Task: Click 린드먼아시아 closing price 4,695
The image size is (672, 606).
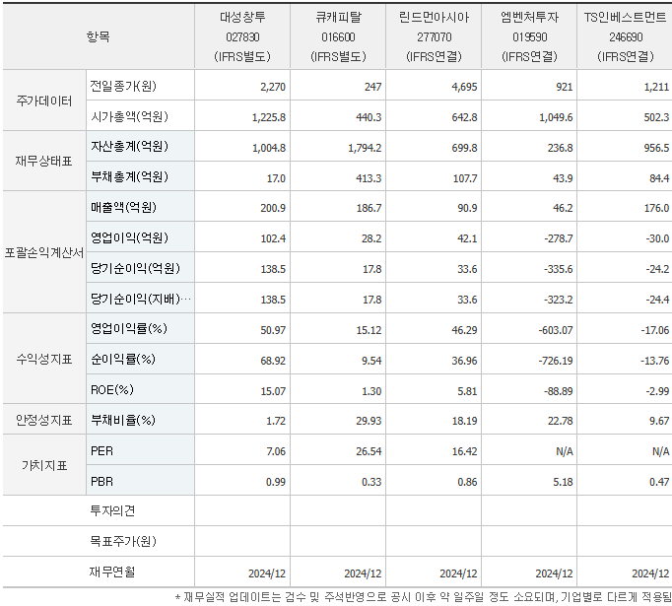Action: click(464, 87)
